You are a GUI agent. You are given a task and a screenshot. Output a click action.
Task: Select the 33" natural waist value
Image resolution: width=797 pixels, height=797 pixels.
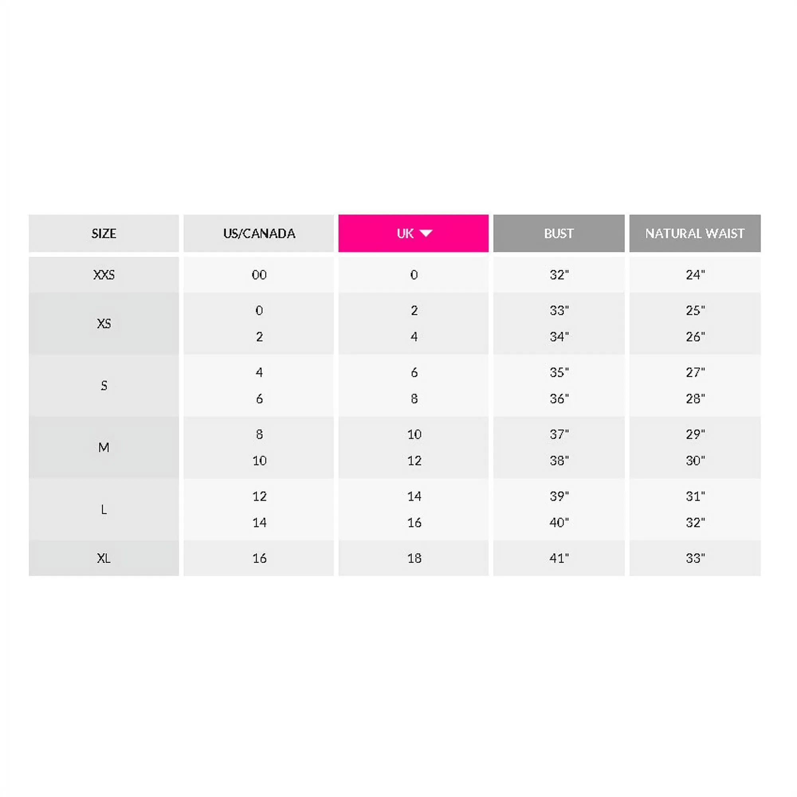pyautogui.click(x=695, y=558)
